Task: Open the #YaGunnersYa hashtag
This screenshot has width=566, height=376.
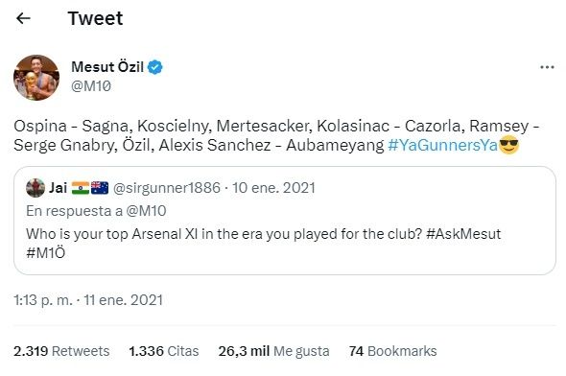Action: 443,145
